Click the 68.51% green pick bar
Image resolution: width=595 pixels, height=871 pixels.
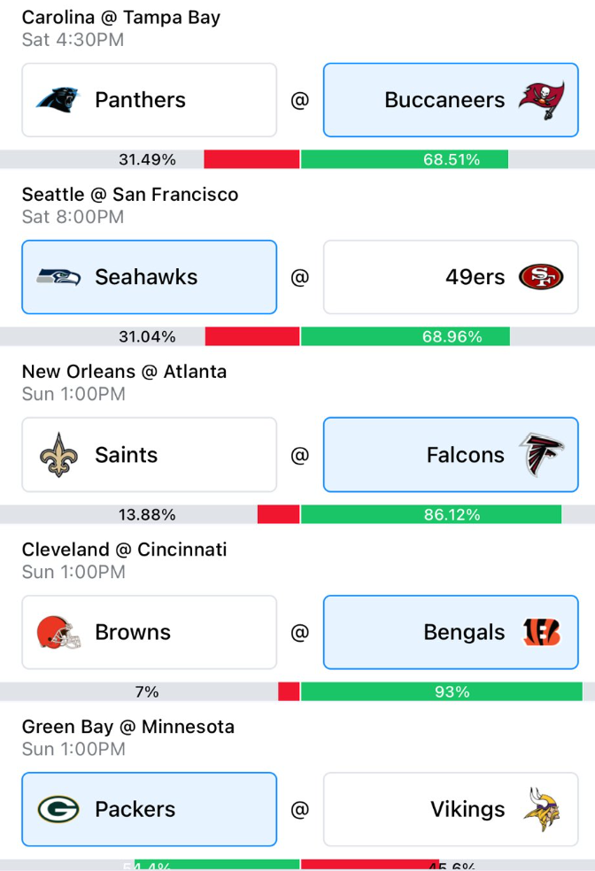[405, 159]
